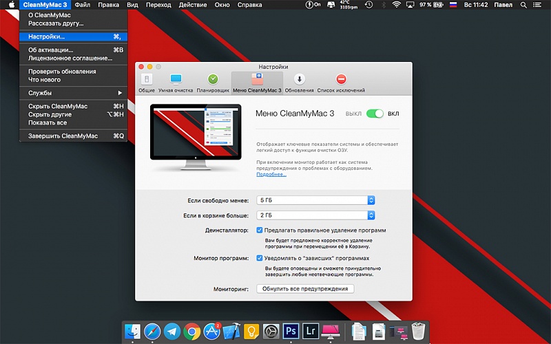This screenshot has height=344, width=551.
Task: Uncheck Предлагать правильное удаление программ
Action: (260, 230)
